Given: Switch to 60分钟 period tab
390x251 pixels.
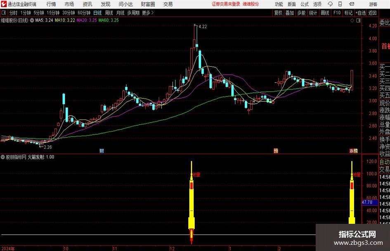Looking at the screenshot, I should click(84, 13).
